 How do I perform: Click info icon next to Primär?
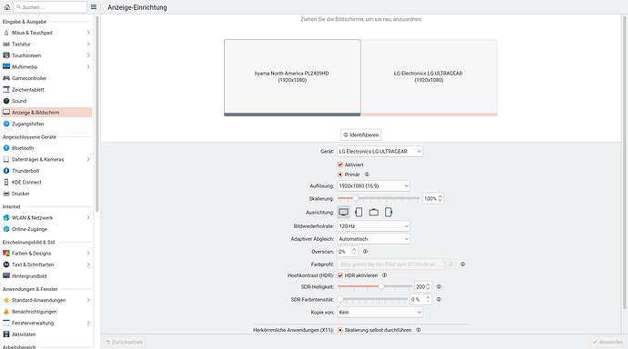pyautogui.click(x=367, y=174)
